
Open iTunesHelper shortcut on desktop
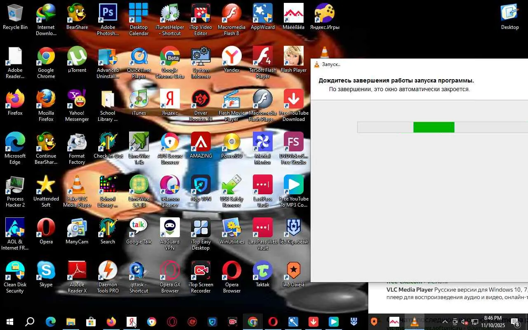click(x=170, y=20)
